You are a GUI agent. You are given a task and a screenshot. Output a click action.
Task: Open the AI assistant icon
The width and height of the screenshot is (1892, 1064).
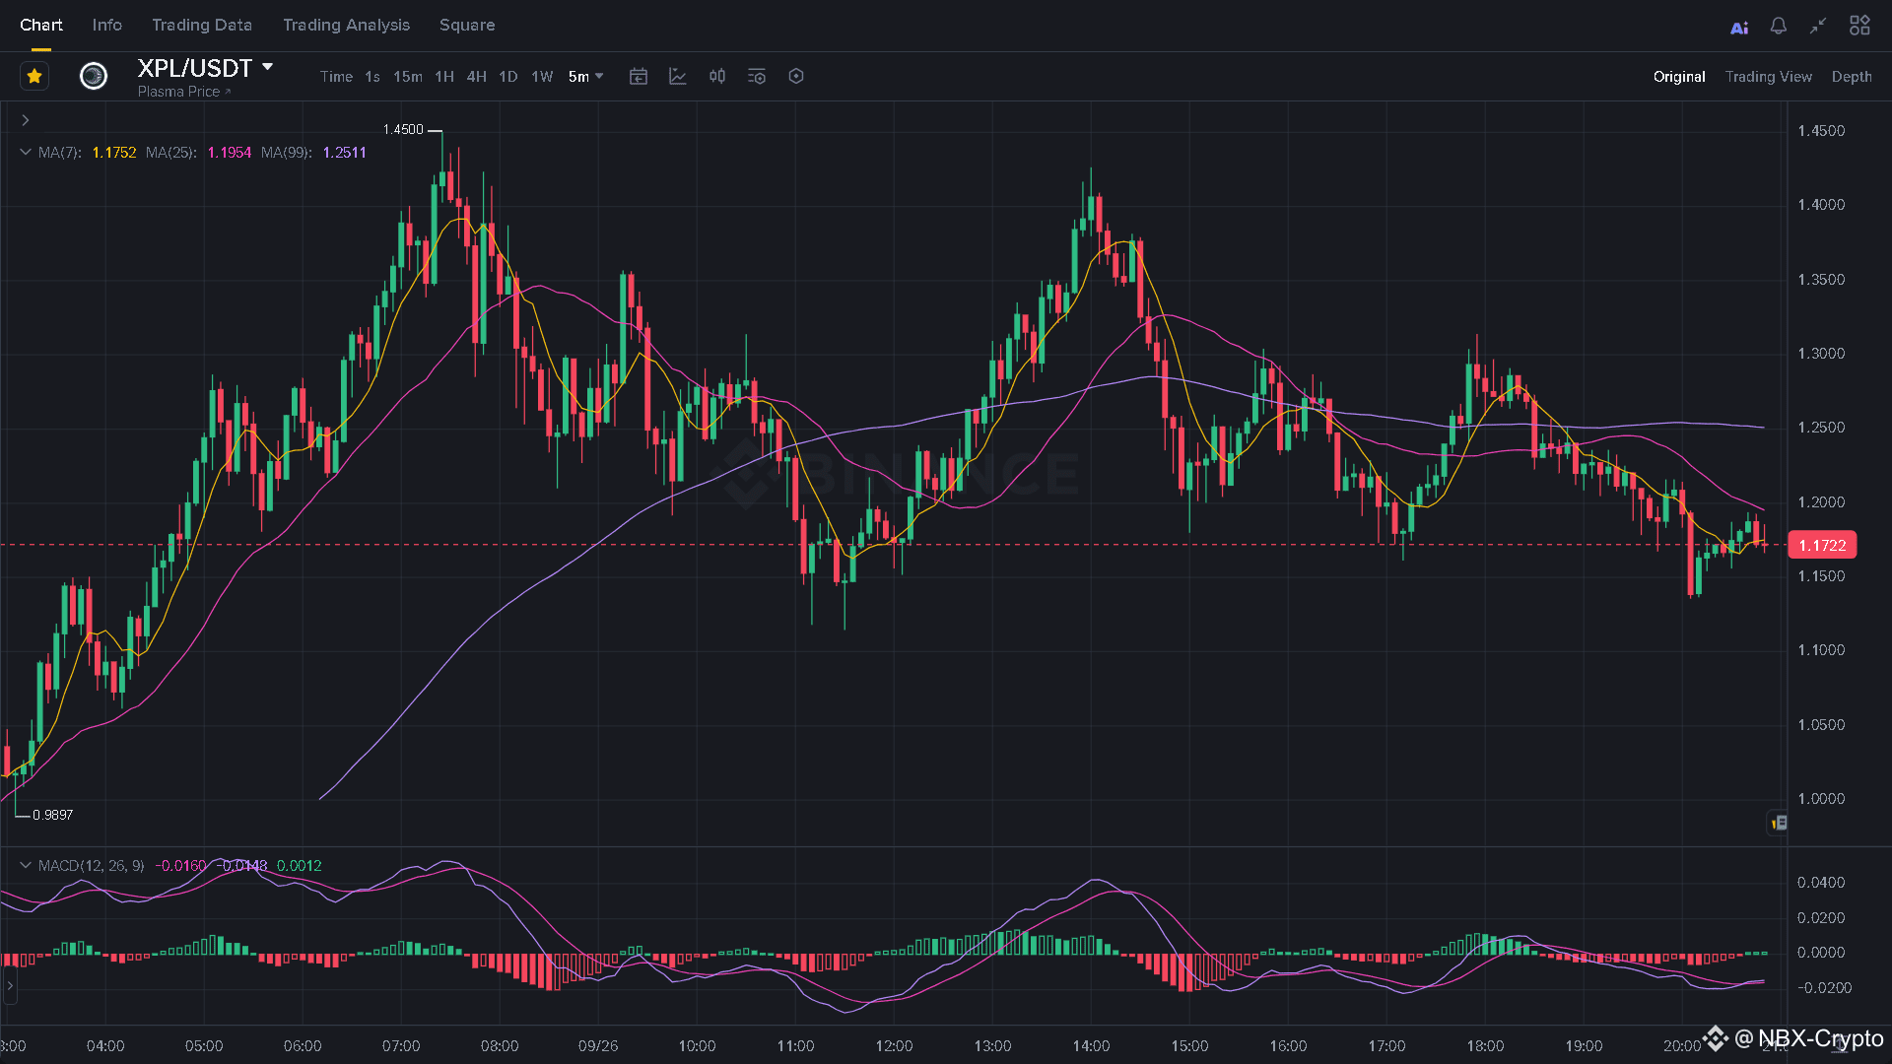pos(1739,27)
